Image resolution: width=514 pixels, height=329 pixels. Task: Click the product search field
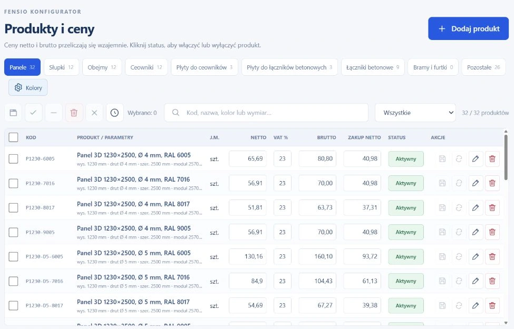266,113
